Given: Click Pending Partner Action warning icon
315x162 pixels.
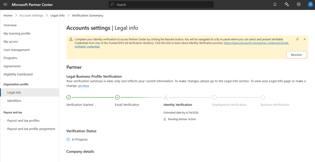Looking at the screenshot, I should tap(165, 119).
